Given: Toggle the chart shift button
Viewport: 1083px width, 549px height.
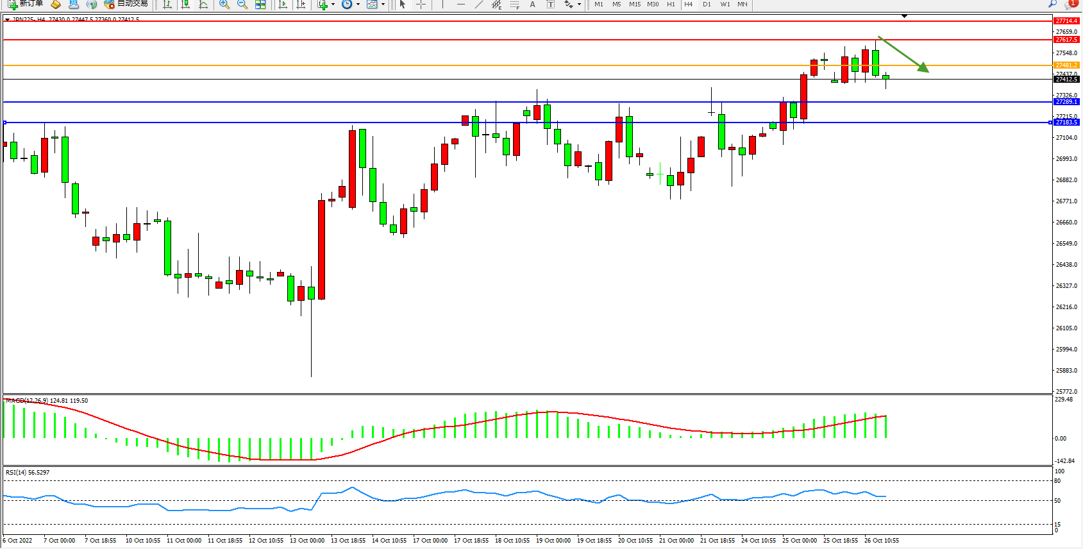Looking at the screenshot, I should tap(301, 4).
